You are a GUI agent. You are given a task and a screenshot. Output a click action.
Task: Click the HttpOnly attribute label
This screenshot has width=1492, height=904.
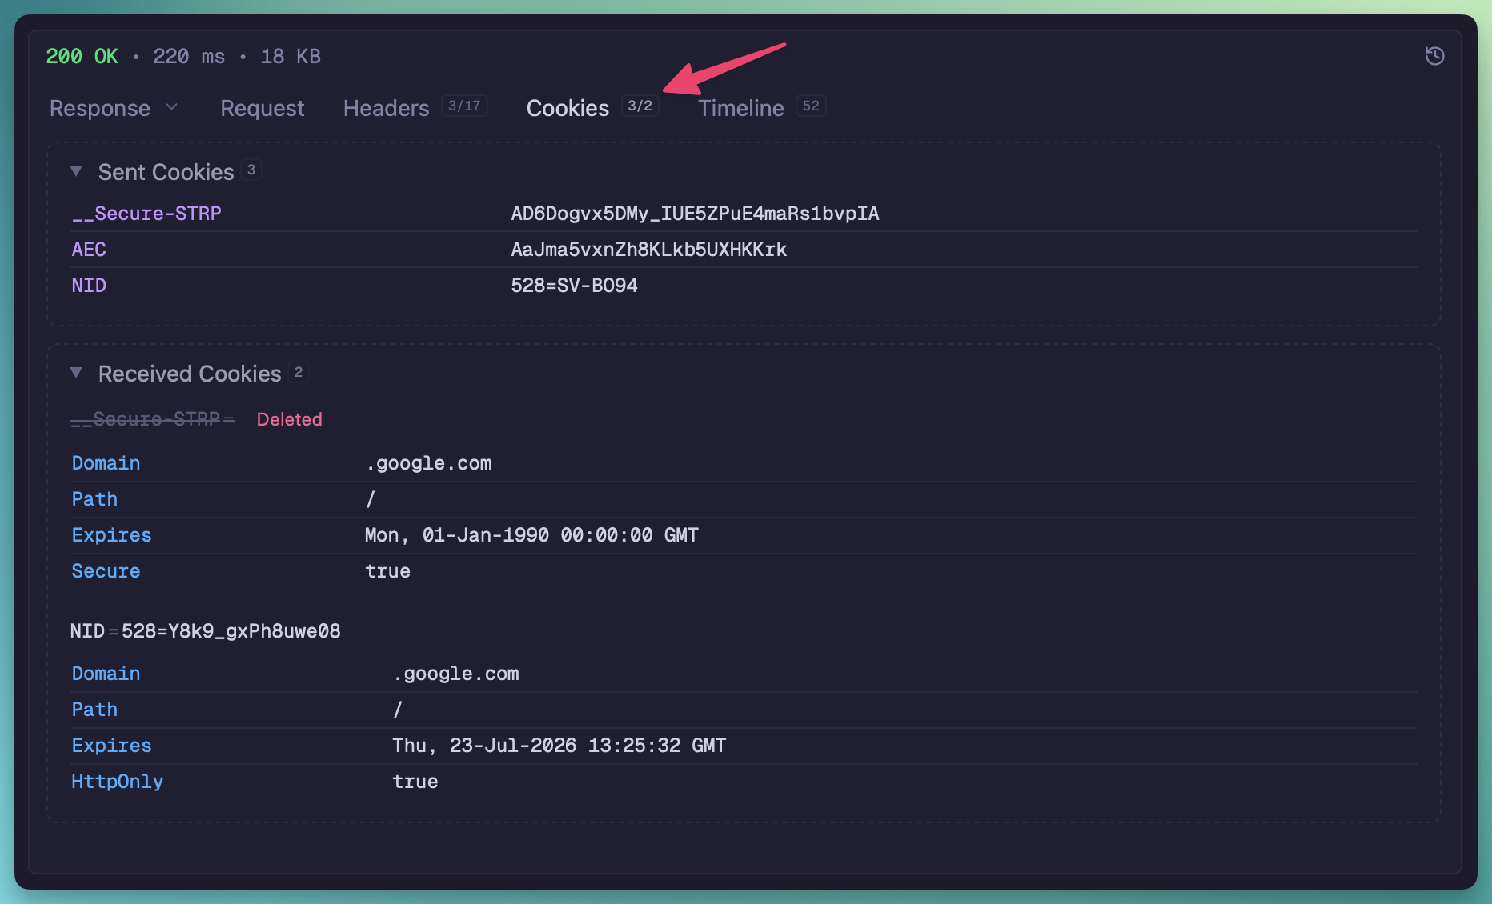[118, 782]
